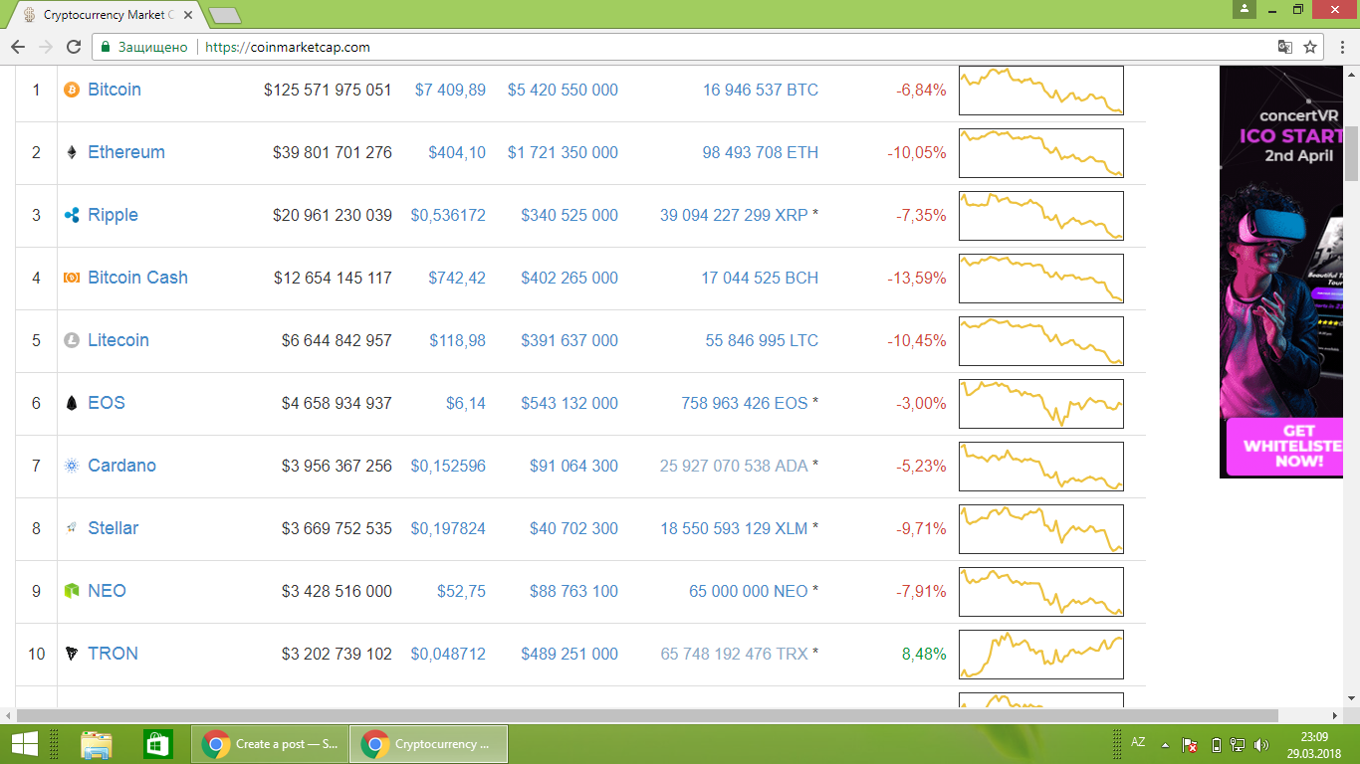Open the Cardano coin page link

[121, 466]
